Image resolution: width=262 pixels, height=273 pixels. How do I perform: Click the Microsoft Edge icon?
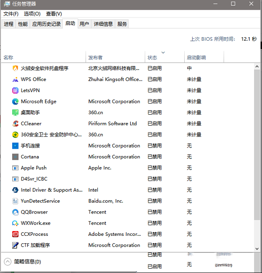(15, 101)
